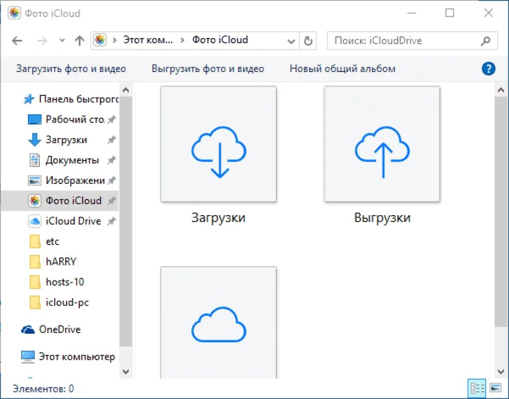Maximize the Фото iCloud window
Image resolution: width=509 pixels, height=399 pixels.
pos(449,13)
